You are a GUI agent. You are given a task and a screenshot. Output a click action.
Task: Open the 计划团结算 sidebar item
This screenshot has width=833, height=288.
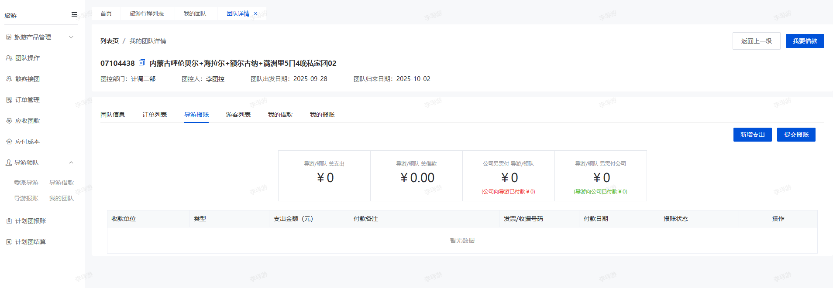pyautogui.click(x=30, y=242)
